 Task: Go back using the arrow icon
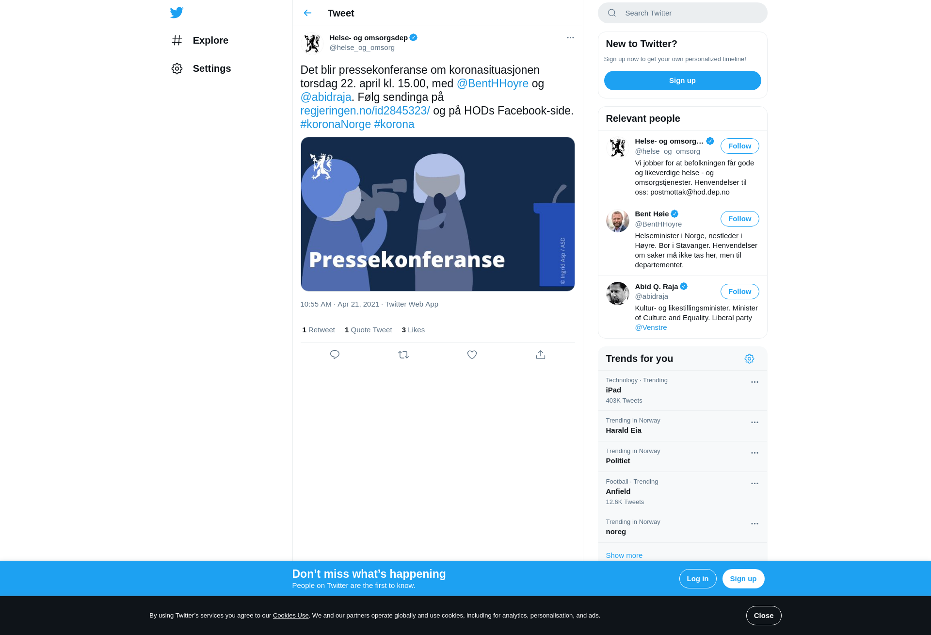(307, 13)
